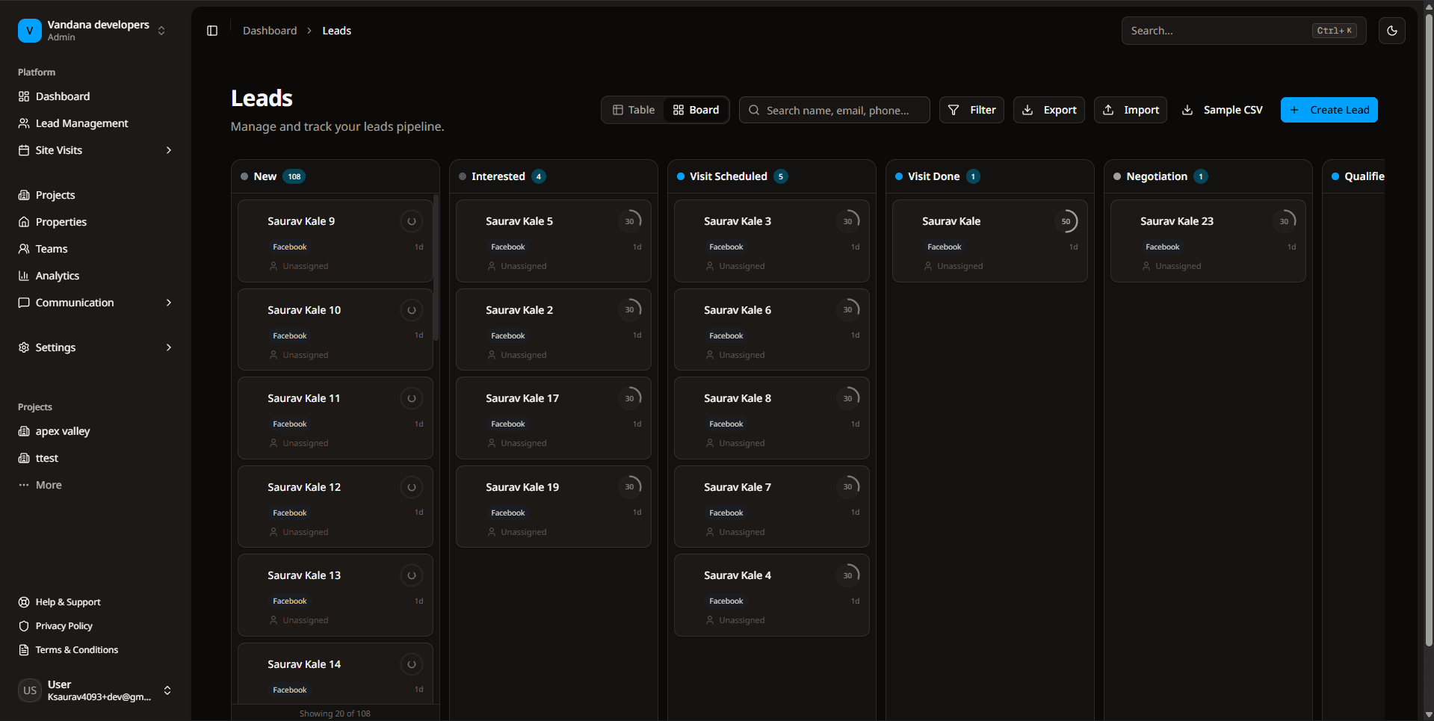The width and height of the screenshot is (1434, 721).
Task: Click the Properties sidebar icon
Action: 23,222
